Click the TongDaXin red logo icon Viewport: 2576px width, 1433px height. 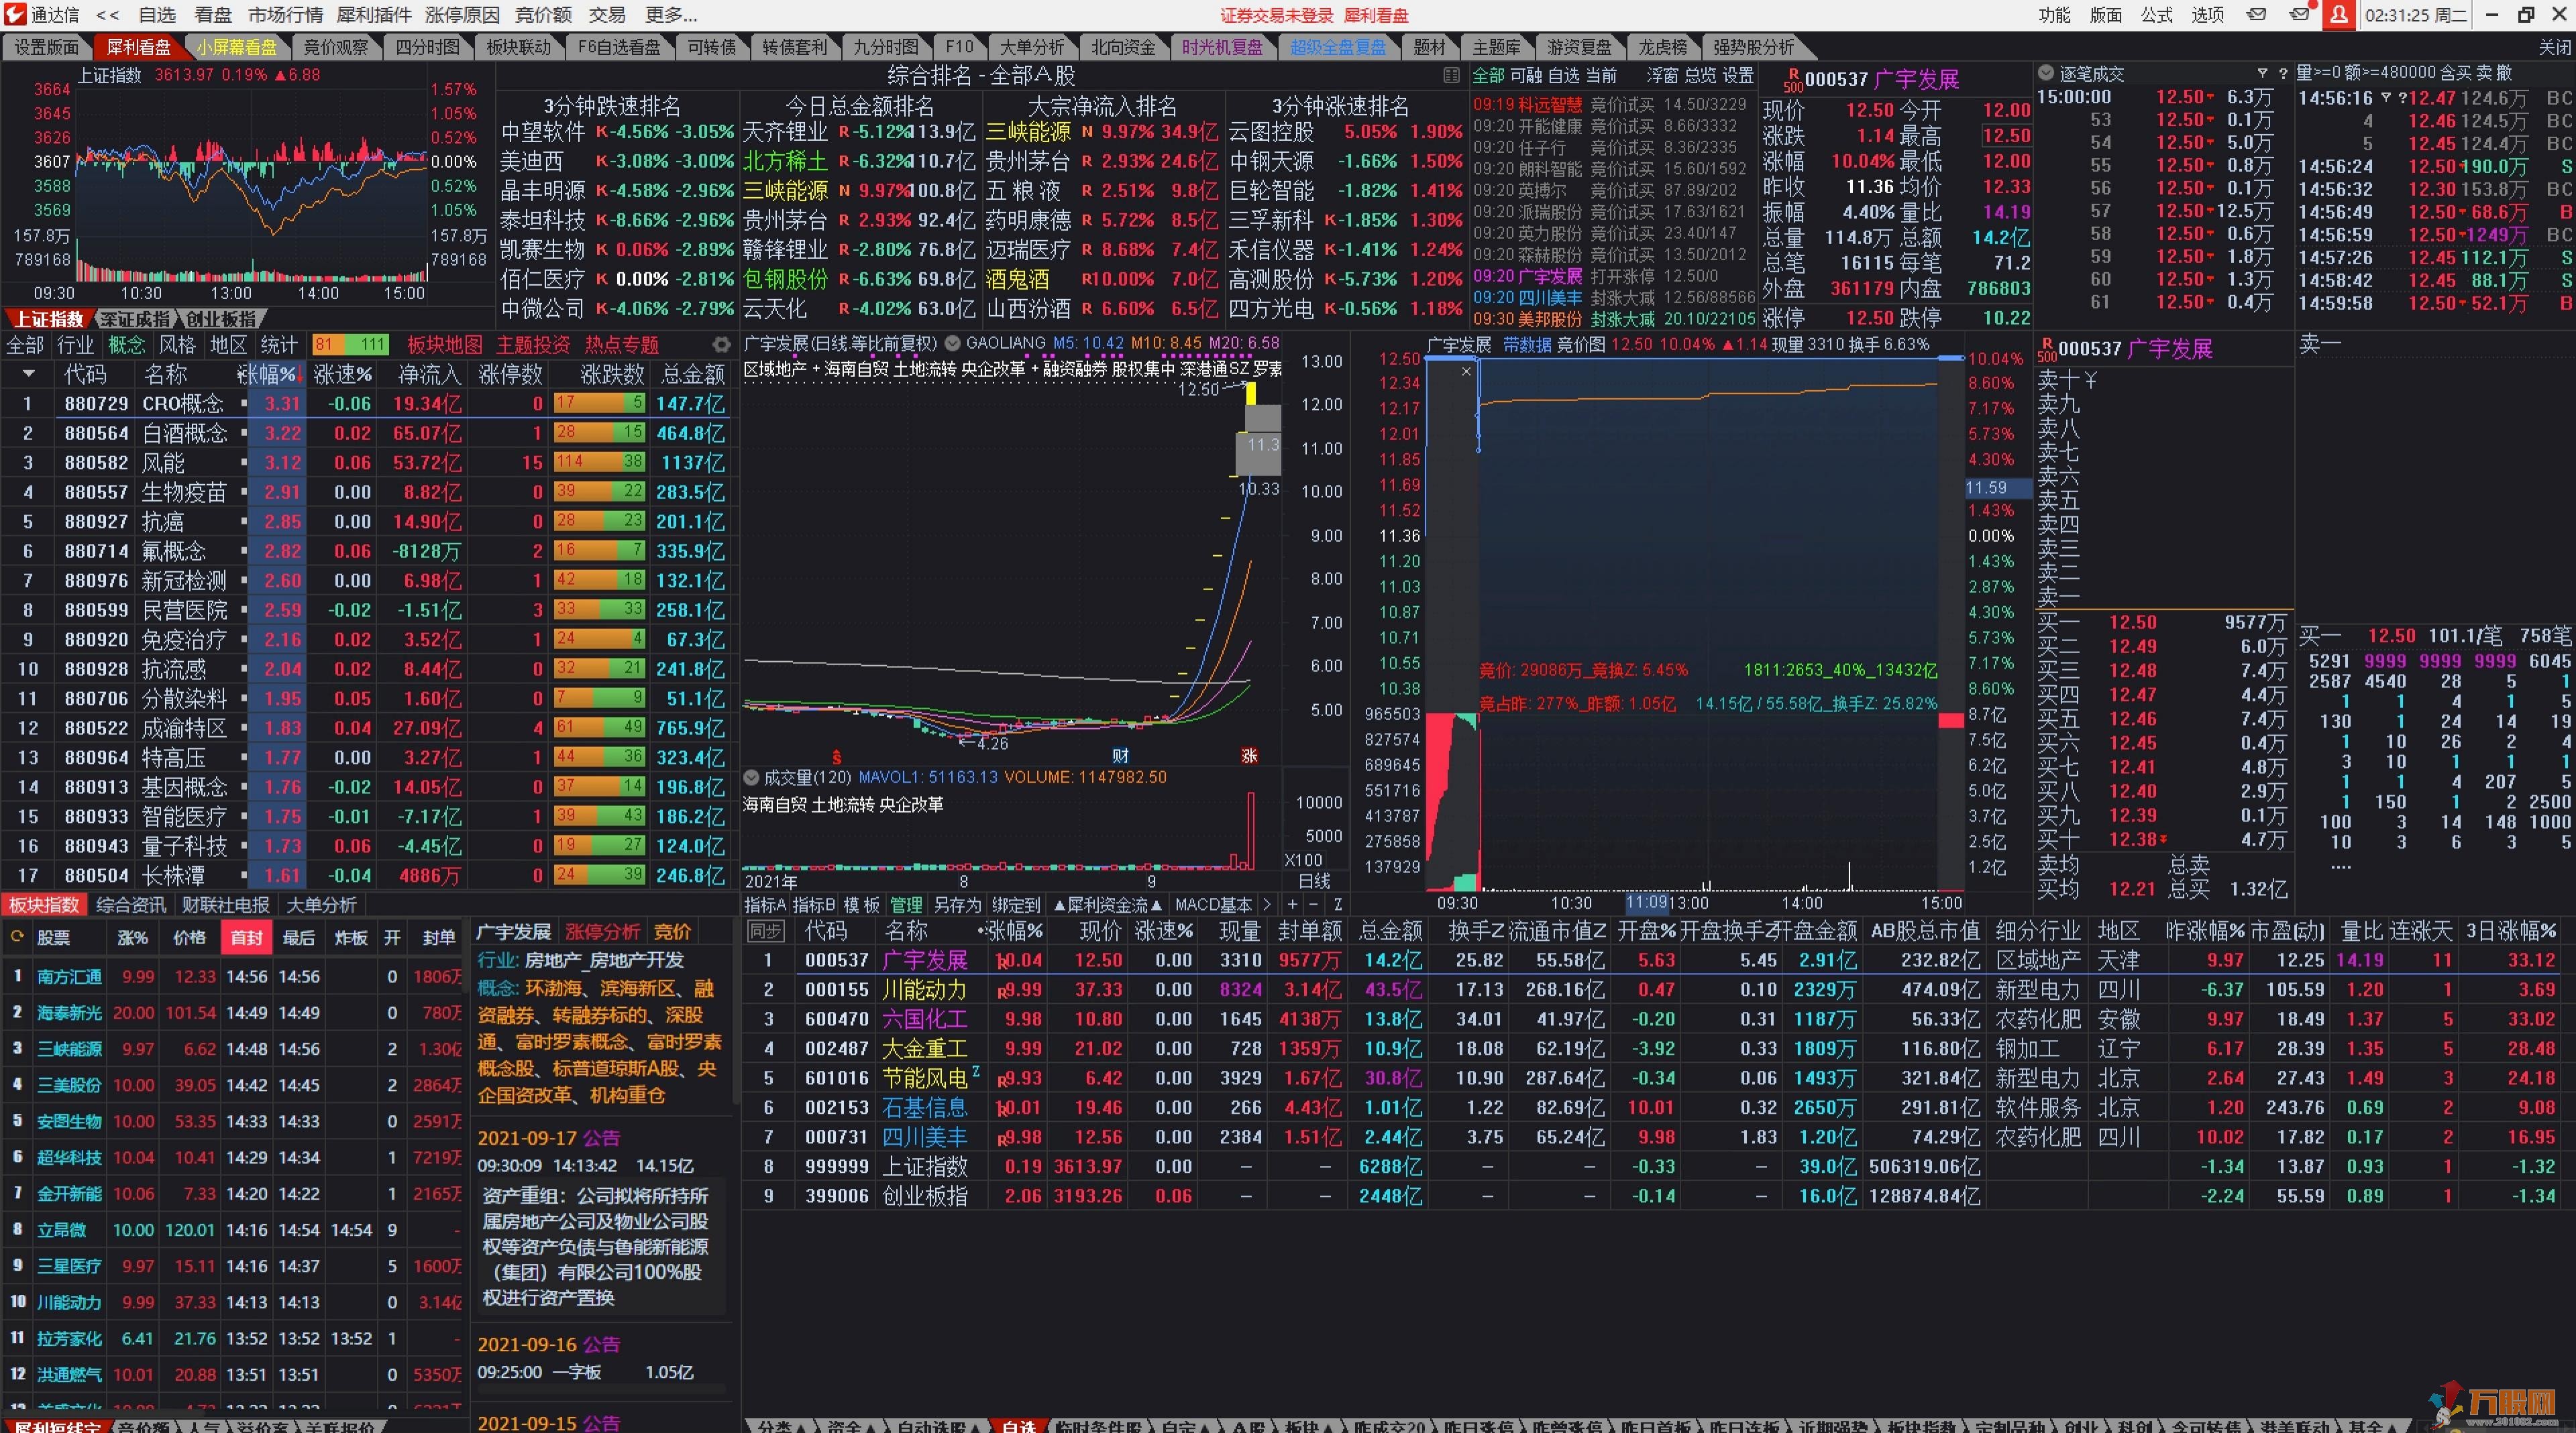pyautogui.click(x=14, y=14)
